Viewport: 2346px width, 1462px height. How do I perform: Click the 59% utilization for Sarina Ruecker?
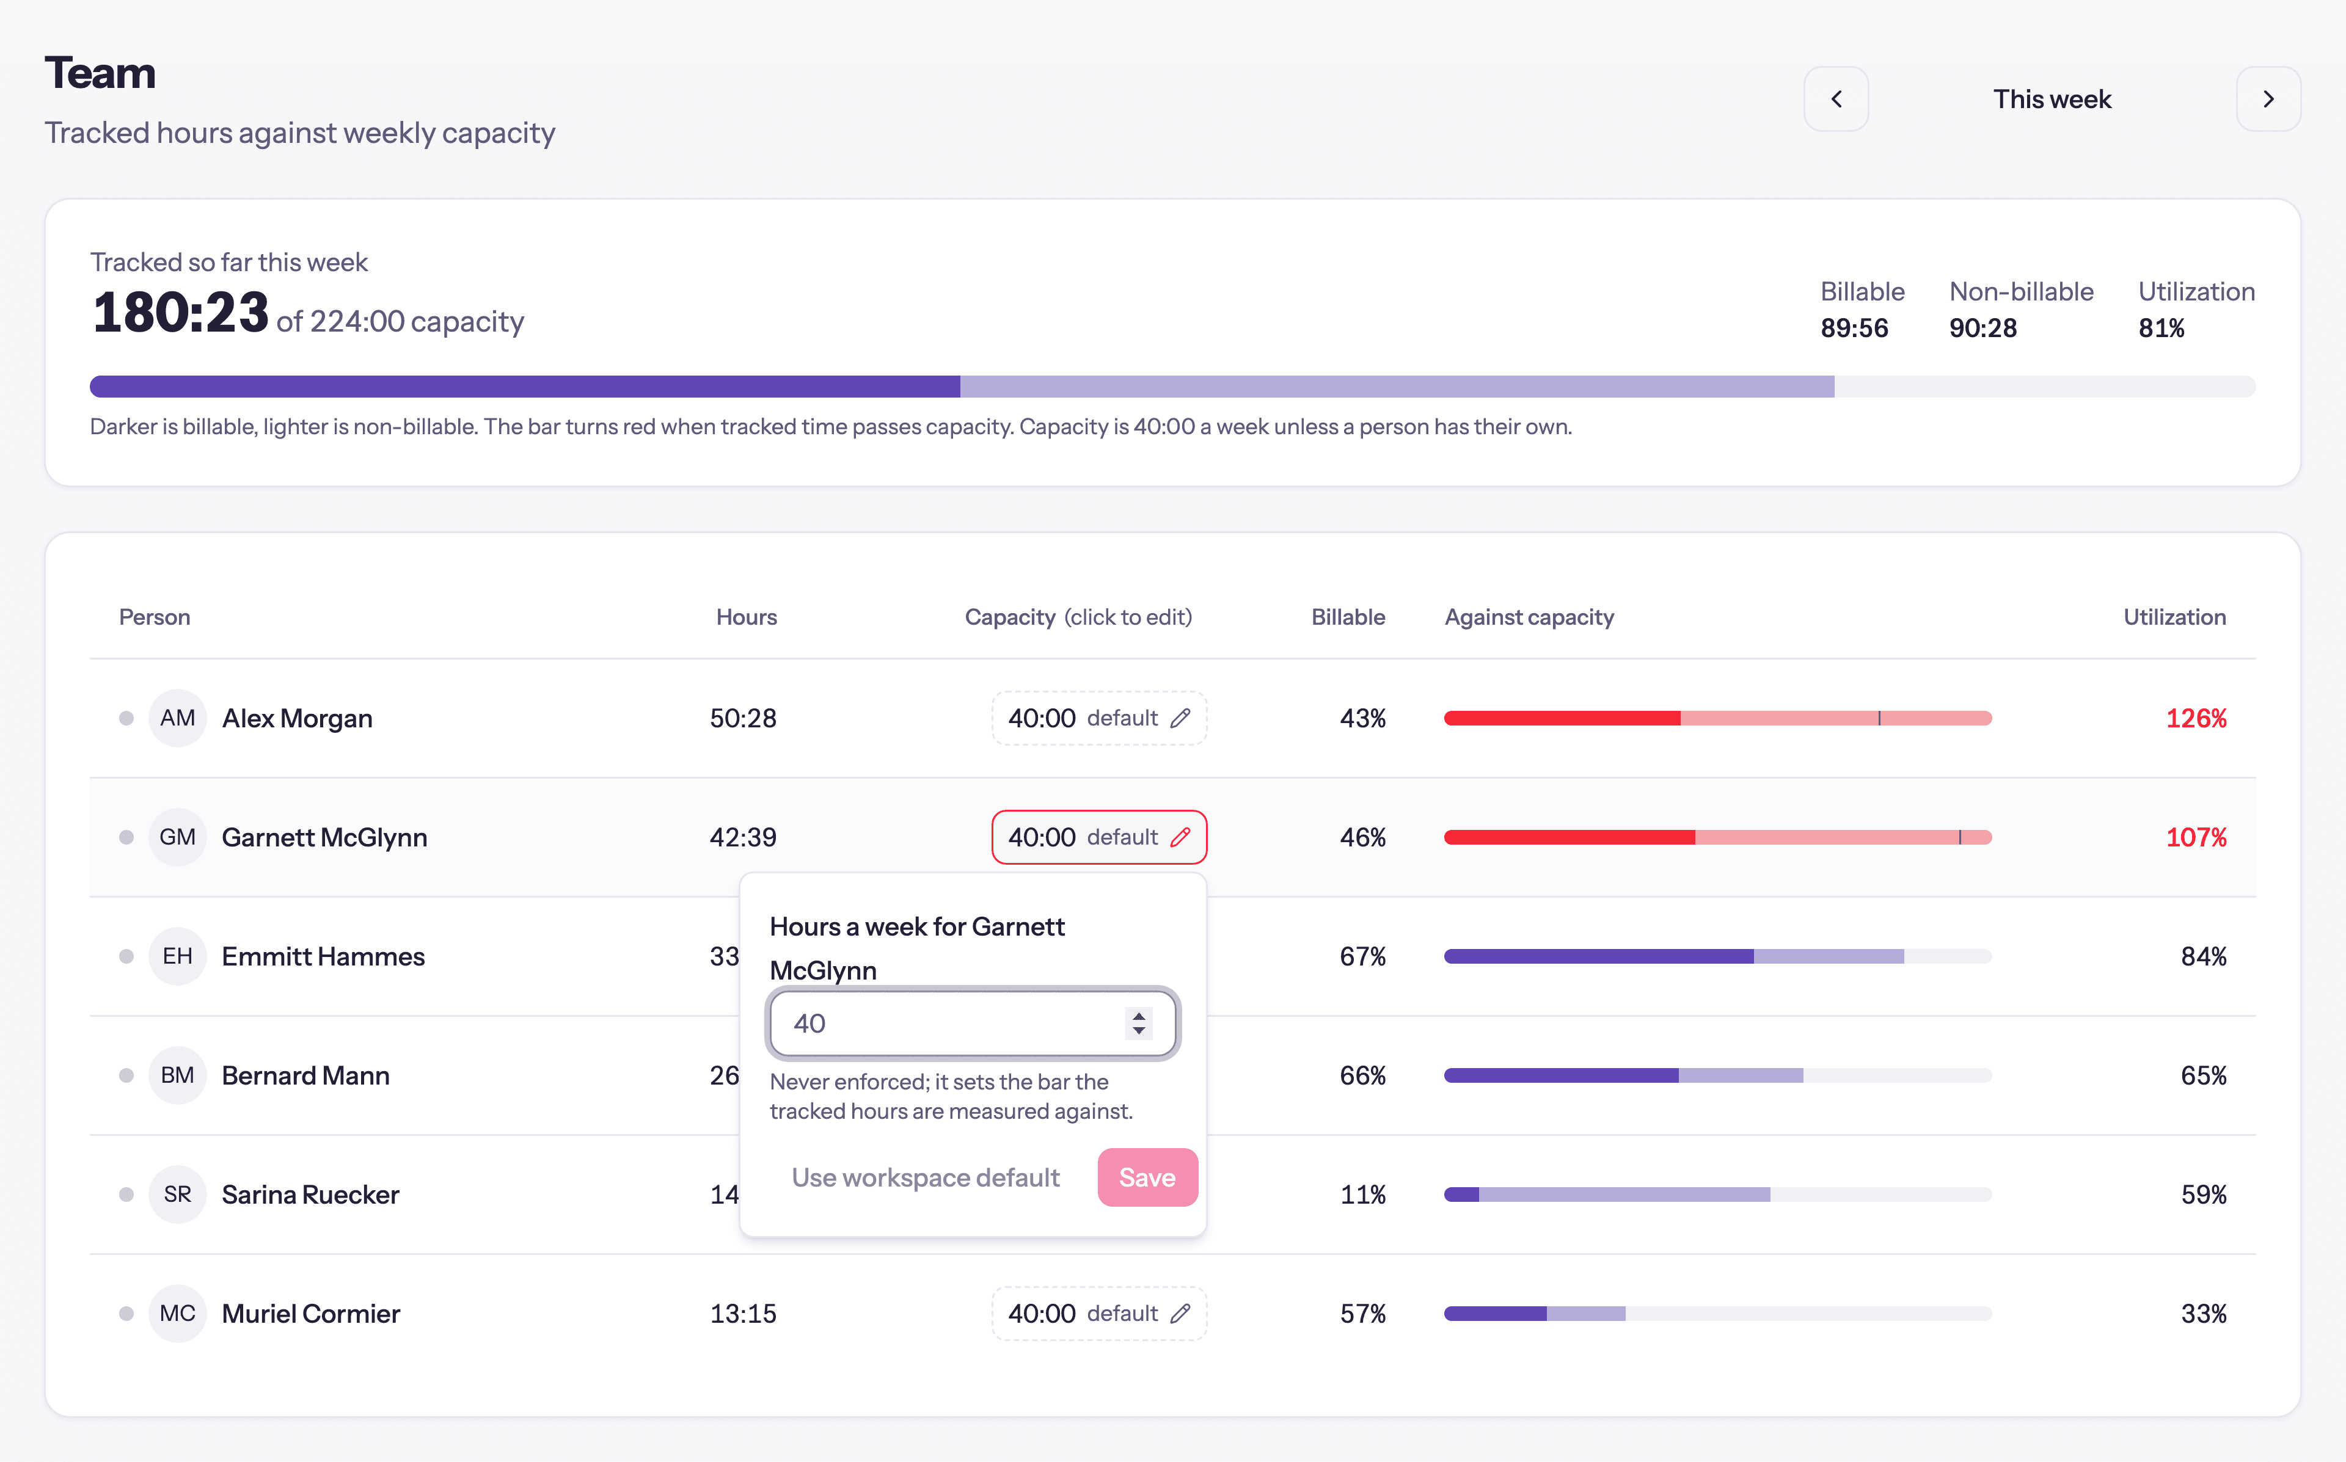[2203, 1195]
